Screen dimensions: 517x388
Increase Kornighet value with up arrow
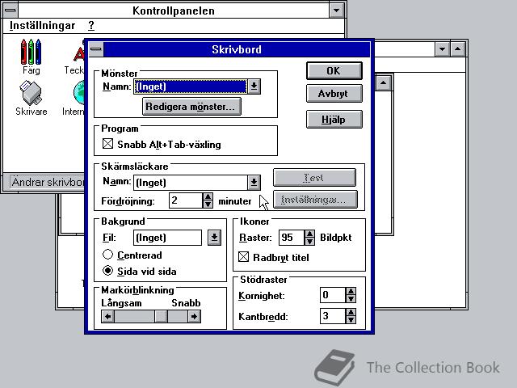coord(351,291)
